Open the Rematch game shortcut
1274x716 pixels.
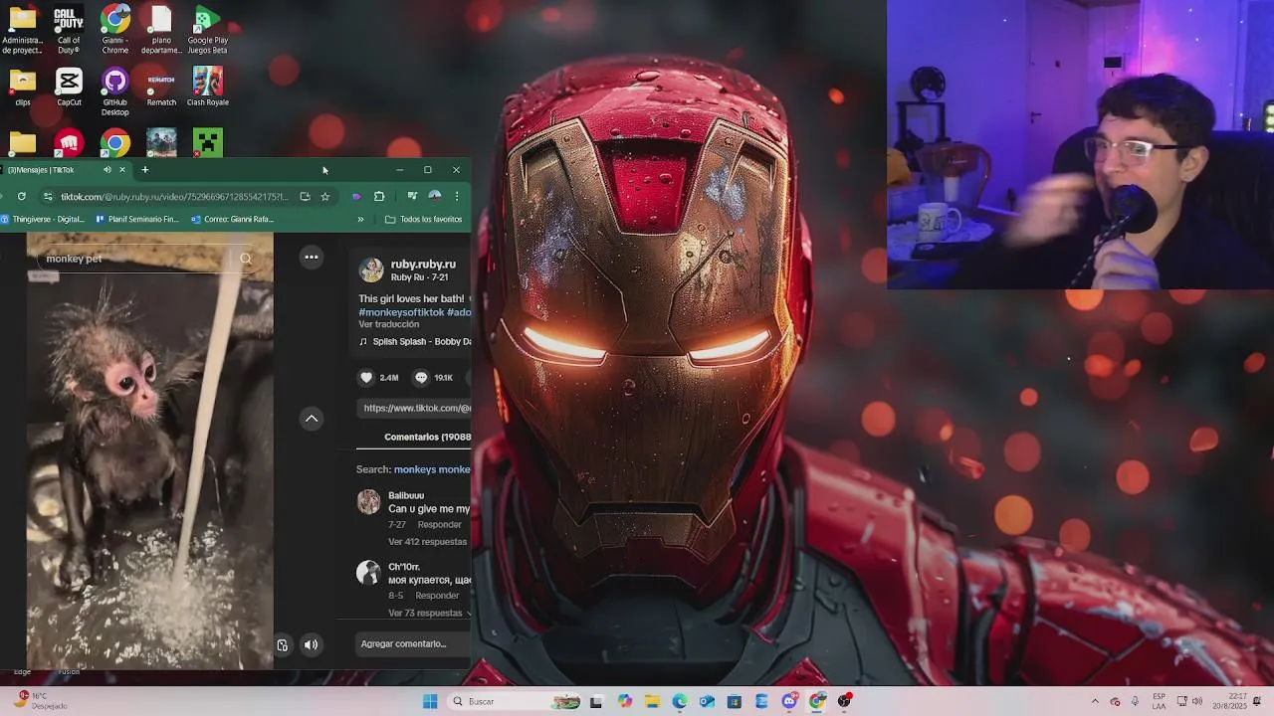161,88
